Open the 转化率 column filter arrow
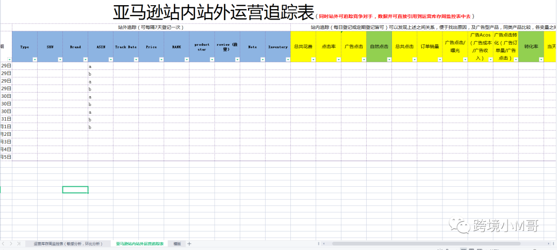The width and height of the screenshot is (557, 250). click(x=540, y=60)
